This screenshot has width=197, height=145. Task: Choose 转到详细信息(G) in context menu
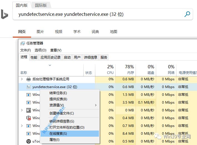coord(70,121)
